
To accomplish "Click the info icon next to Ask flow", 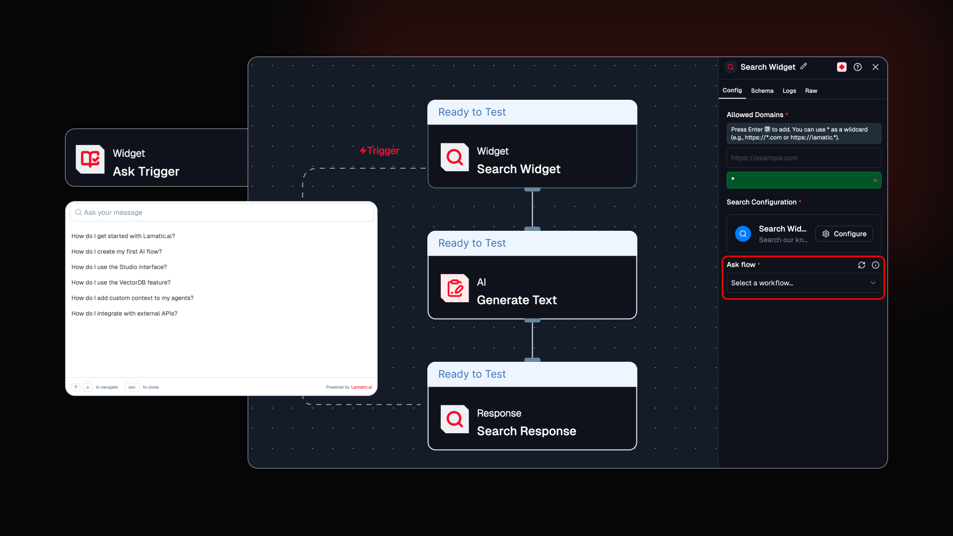I will pyautogui.click(x=876, y=265).
